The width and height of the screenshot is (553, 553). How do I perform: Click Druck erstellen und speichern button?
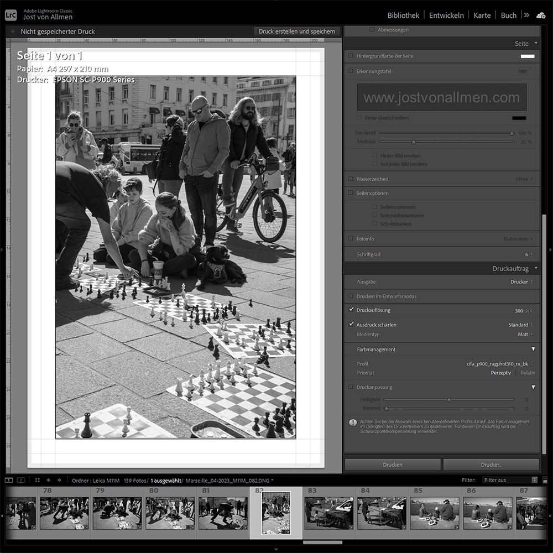(297, 32)
